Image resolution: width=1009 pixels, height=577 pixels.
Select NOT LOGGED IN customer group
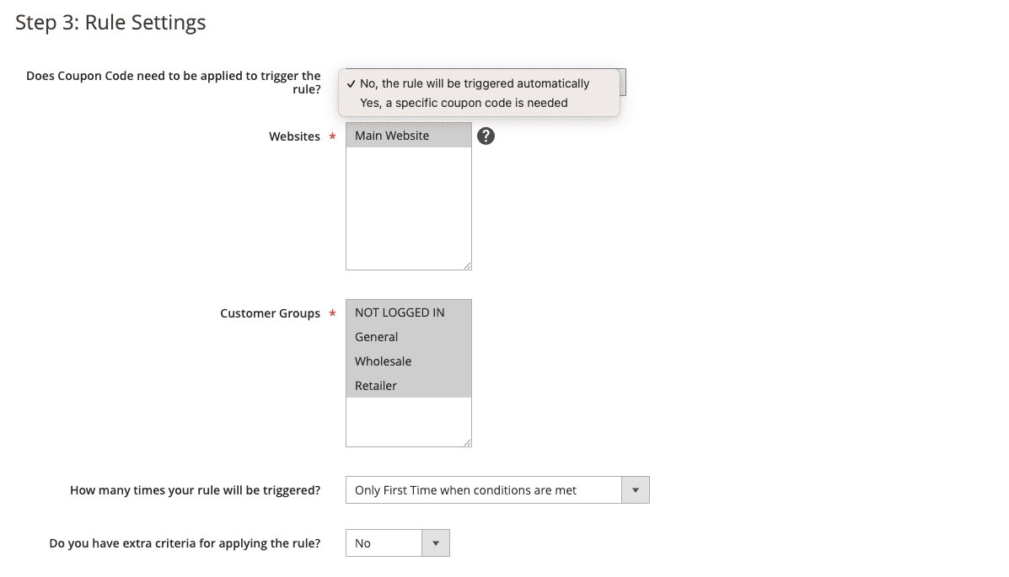point(409,313)
